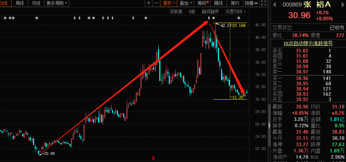Screen dimensions: 346x162
Task: Zoom out the chart with minus icon
Action: coord(156,3)
